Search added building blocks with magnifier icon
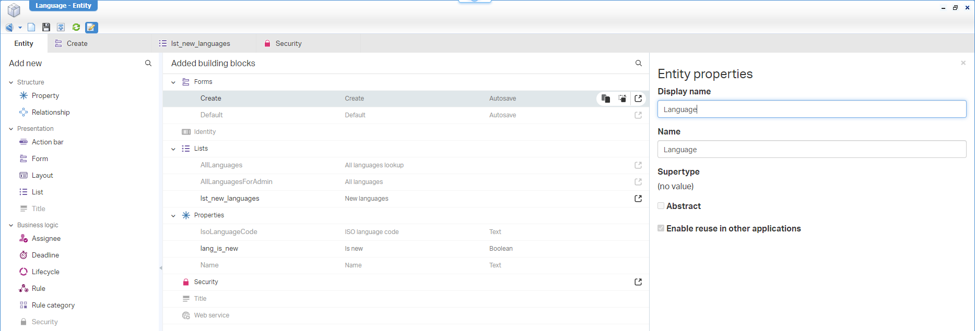 pyautogui.click(x=638, y=63)
